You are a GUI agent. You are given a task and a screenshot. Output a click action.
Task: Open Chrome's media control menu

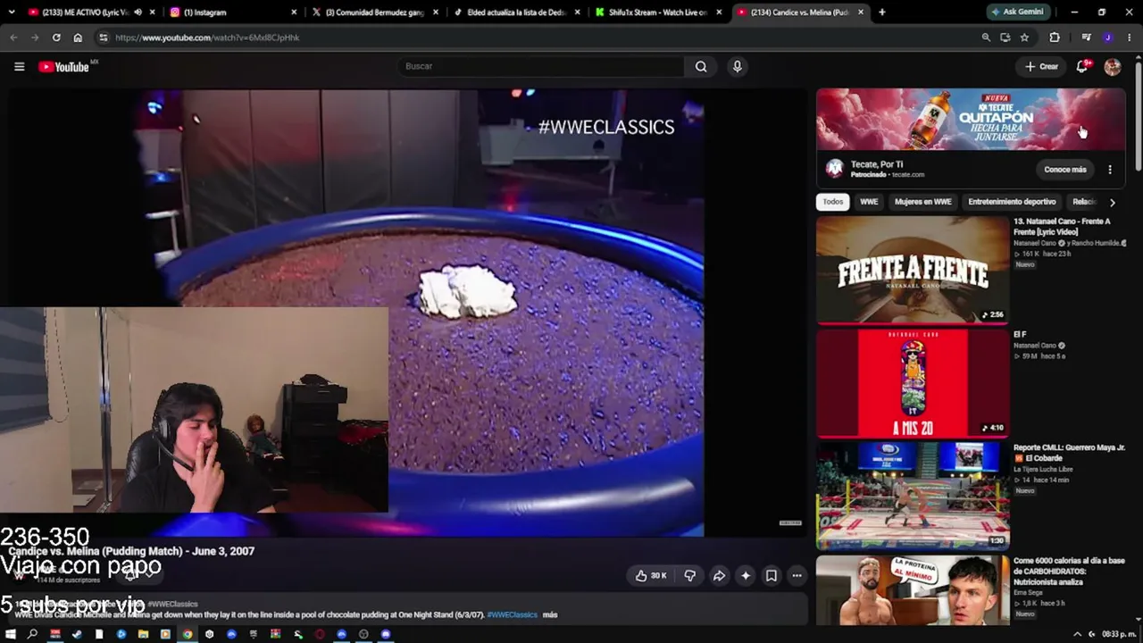click(x=1086, y=38)
